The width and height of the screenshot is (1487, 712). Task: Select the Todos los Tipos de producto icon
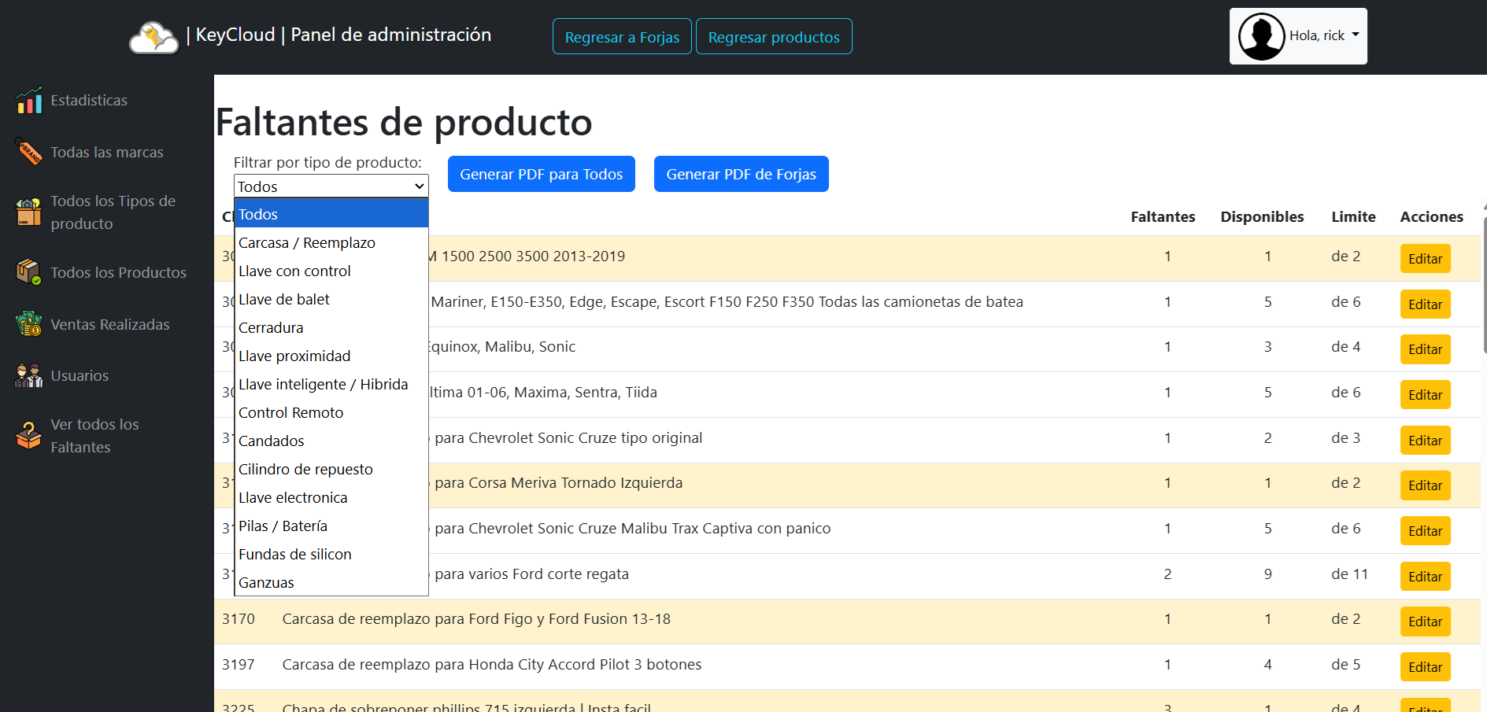tap(29, 212)
